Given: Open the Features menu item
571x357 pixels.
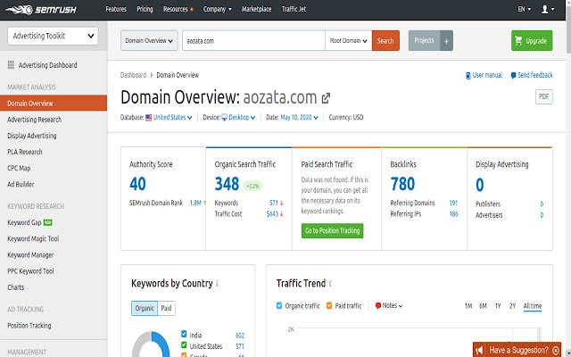Looking at the screenshot, I should click(116, 10).
